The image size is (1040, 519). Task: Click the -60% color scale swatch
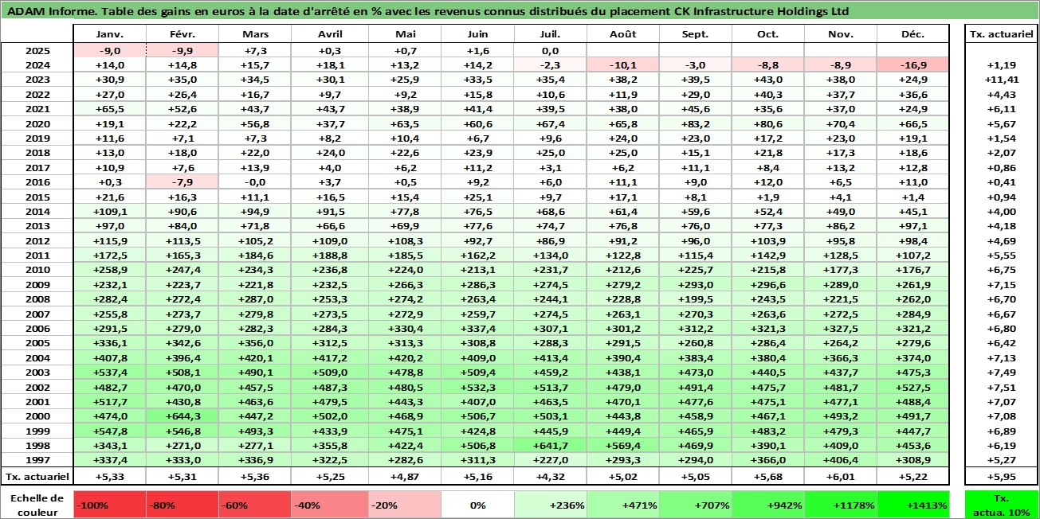(x=255, y=505)
